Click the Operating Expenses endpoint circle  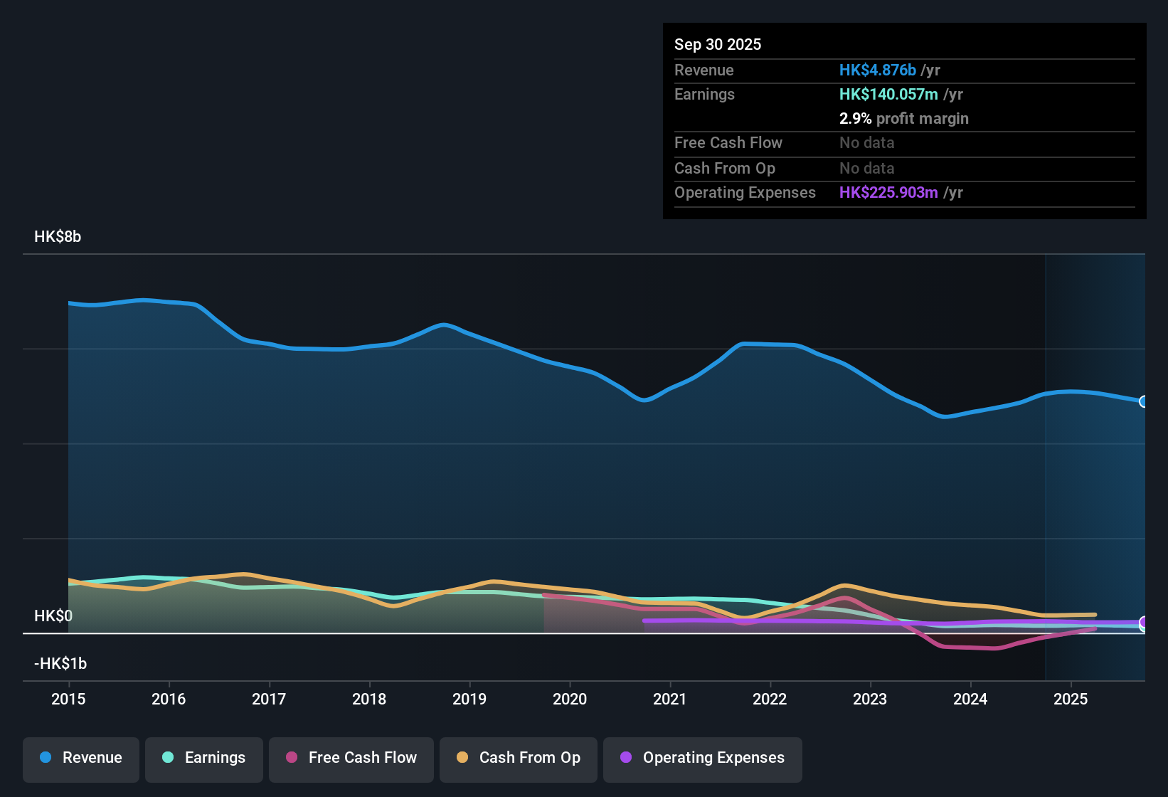[1144, 623]
